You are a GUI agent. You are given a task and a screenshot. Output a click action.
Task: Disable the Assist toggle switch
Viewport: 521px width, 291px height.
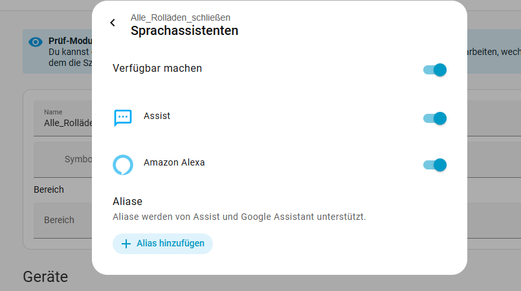tap(435, 118)
